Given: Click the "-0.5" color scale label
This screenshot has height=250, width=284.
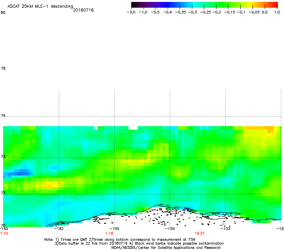Looking at the screenshot, I should (x=155, y=12).
